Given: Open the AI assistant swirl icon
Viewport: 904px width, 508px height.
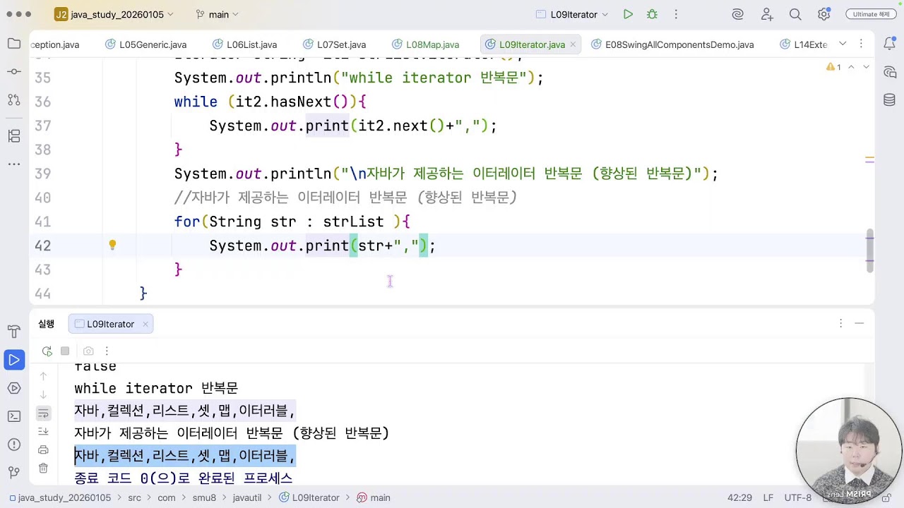Looking at the screenshot, I should pos(738,14).
